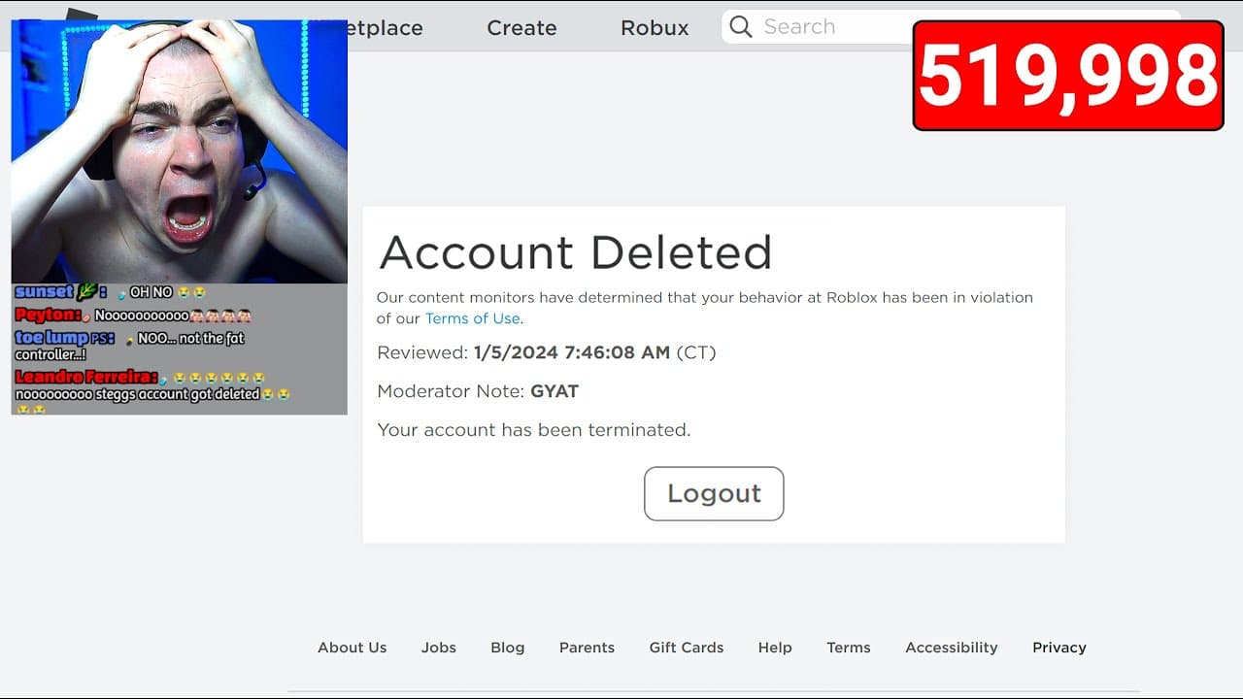
Task: Click the review date 1/5/2024 7:46:08 AM
Action: click(x=572, y=352)
